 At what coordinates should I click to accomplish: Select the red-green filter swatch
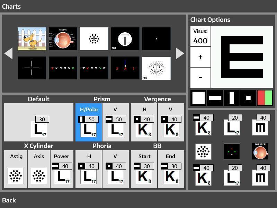(x=265, y=98)
